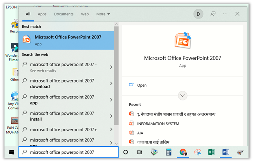Viewport: 253px width, 162px height.
Task: Click the Open icon in preview pane
Action: click(131, 85)
